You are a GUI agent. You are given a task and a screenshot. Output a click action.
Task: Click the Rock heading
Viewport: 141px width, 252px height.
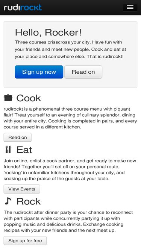click(x=29, y=201)
